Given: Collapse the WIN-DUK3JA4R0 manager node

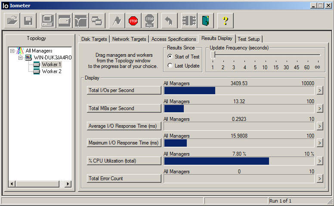Looking at the screenshot, I should point(21,58).
